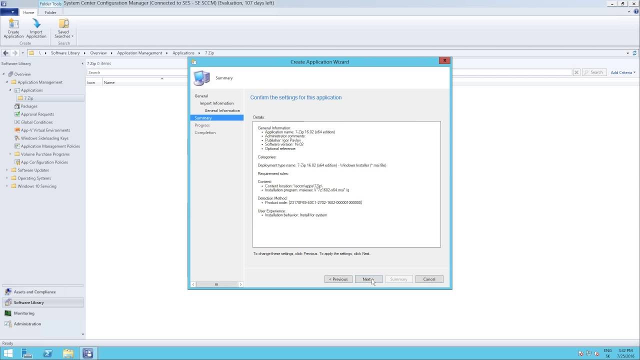Open Server Manager from the taskbar
The height and width of the screenshot is (360, 640).
coord(27,353)
